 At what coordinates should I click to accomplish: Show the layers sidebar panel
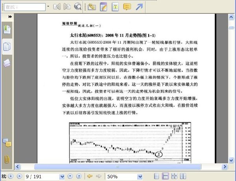tap(7, 63)
